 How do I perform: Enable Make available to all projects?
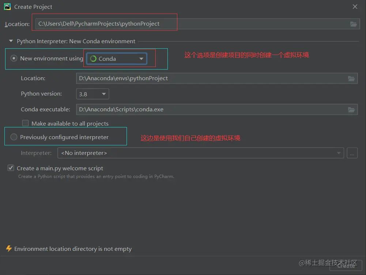pyautogui.click(x=25, y=123)
